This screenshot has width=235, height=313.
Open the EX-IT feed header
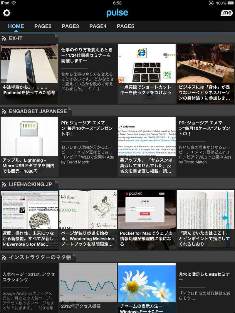(x=29, y=38)
